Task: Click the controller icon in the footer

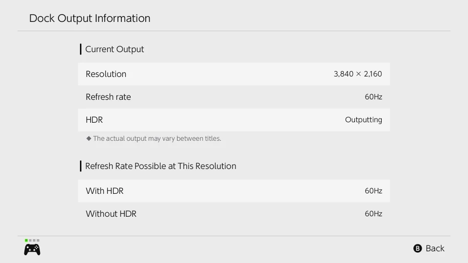Action: pyautogui.click(x=32, y=249)
